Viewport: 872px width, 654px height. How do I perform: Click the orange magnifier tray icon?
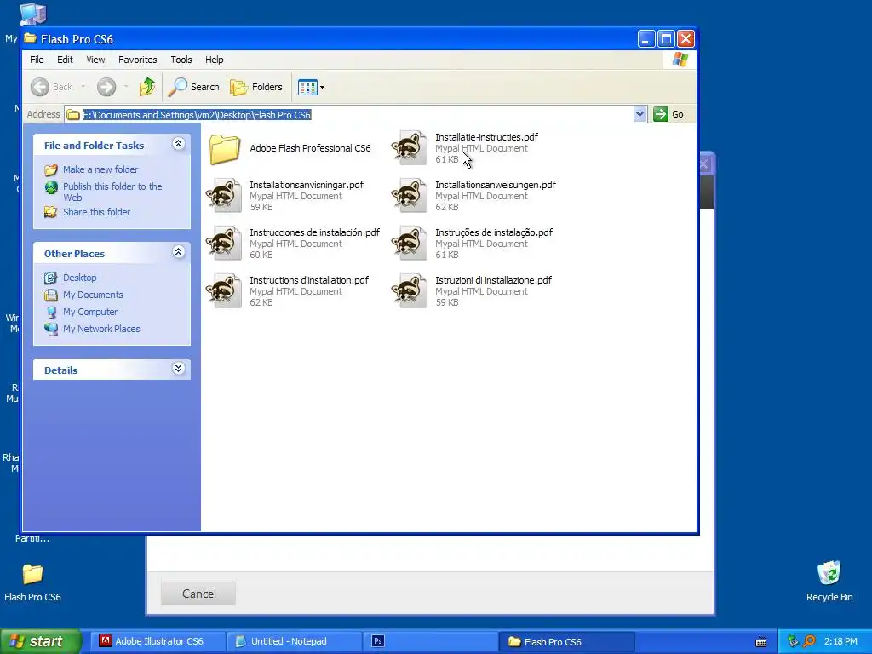810,641
